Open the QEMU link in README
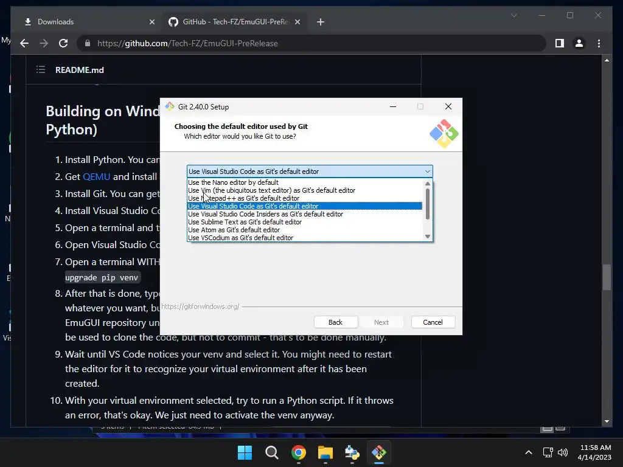This screenshot has width=623, height=467. pyautogui.click(x=97, y=177)
